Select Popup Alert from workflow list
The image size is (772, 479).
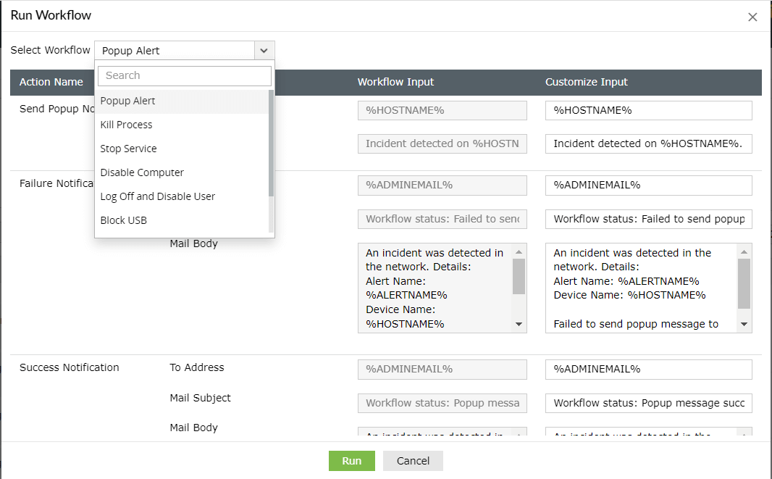[182, 101]
